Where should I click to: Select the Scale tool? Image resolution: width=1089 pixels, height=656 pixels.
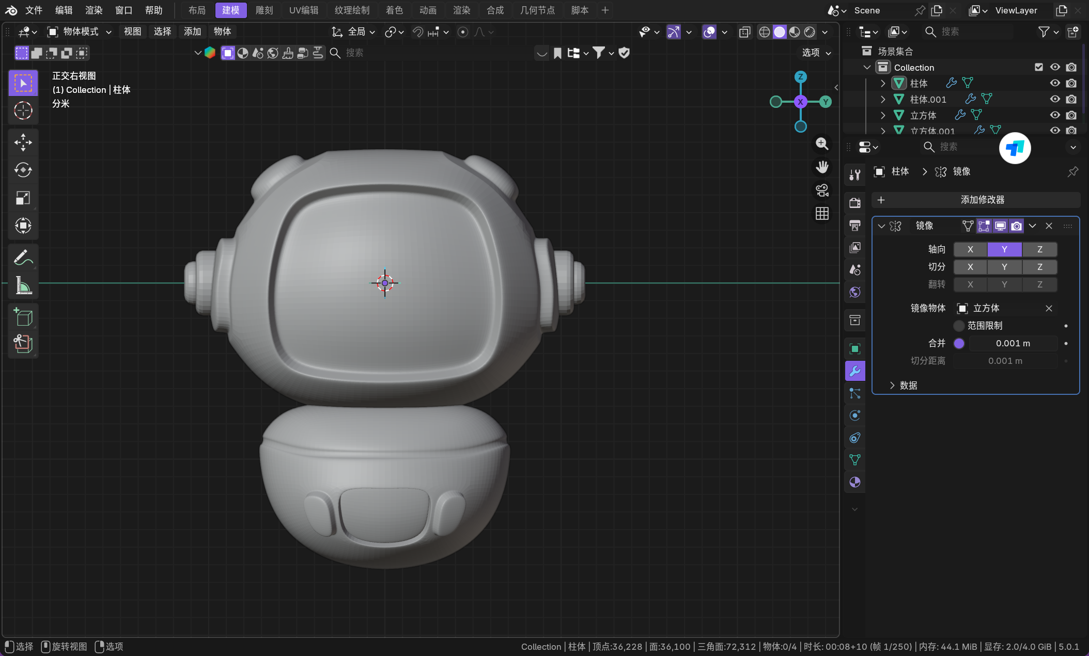23,198
